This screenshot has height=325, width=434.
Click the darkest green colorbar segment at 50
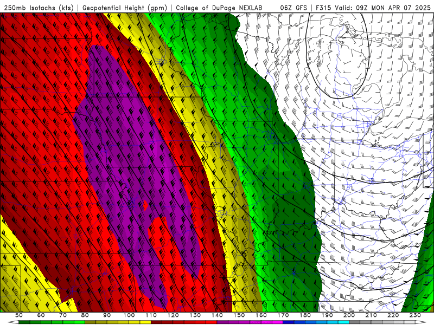pos(24,322)
